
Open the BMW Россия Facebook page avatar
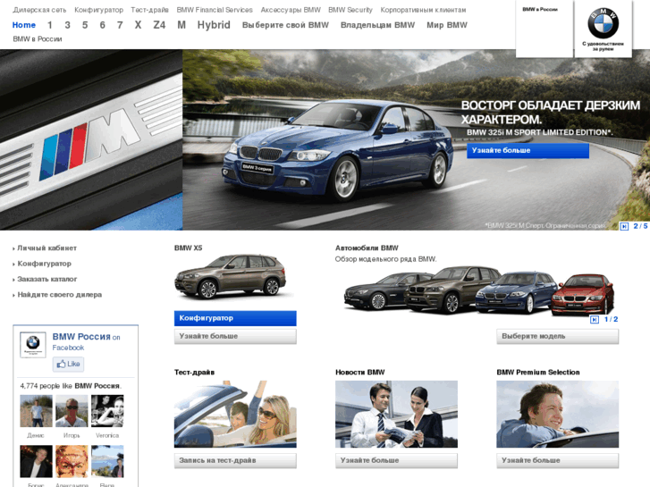coord(33,344)
